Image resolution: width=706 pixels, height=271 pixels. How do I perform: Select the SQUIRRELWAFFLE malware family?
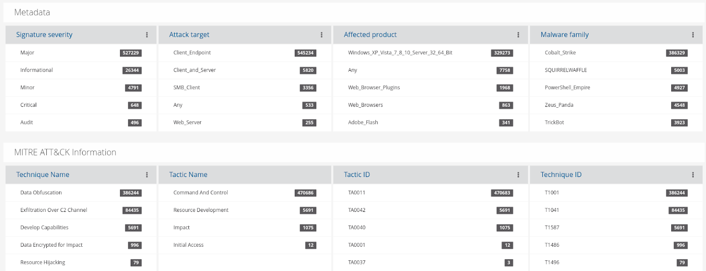[x=616, y=70]
